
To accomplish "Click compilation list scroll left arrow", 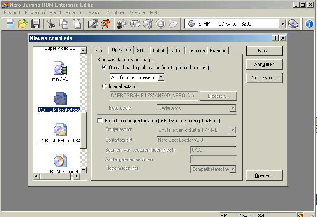I will pos(36,176).
